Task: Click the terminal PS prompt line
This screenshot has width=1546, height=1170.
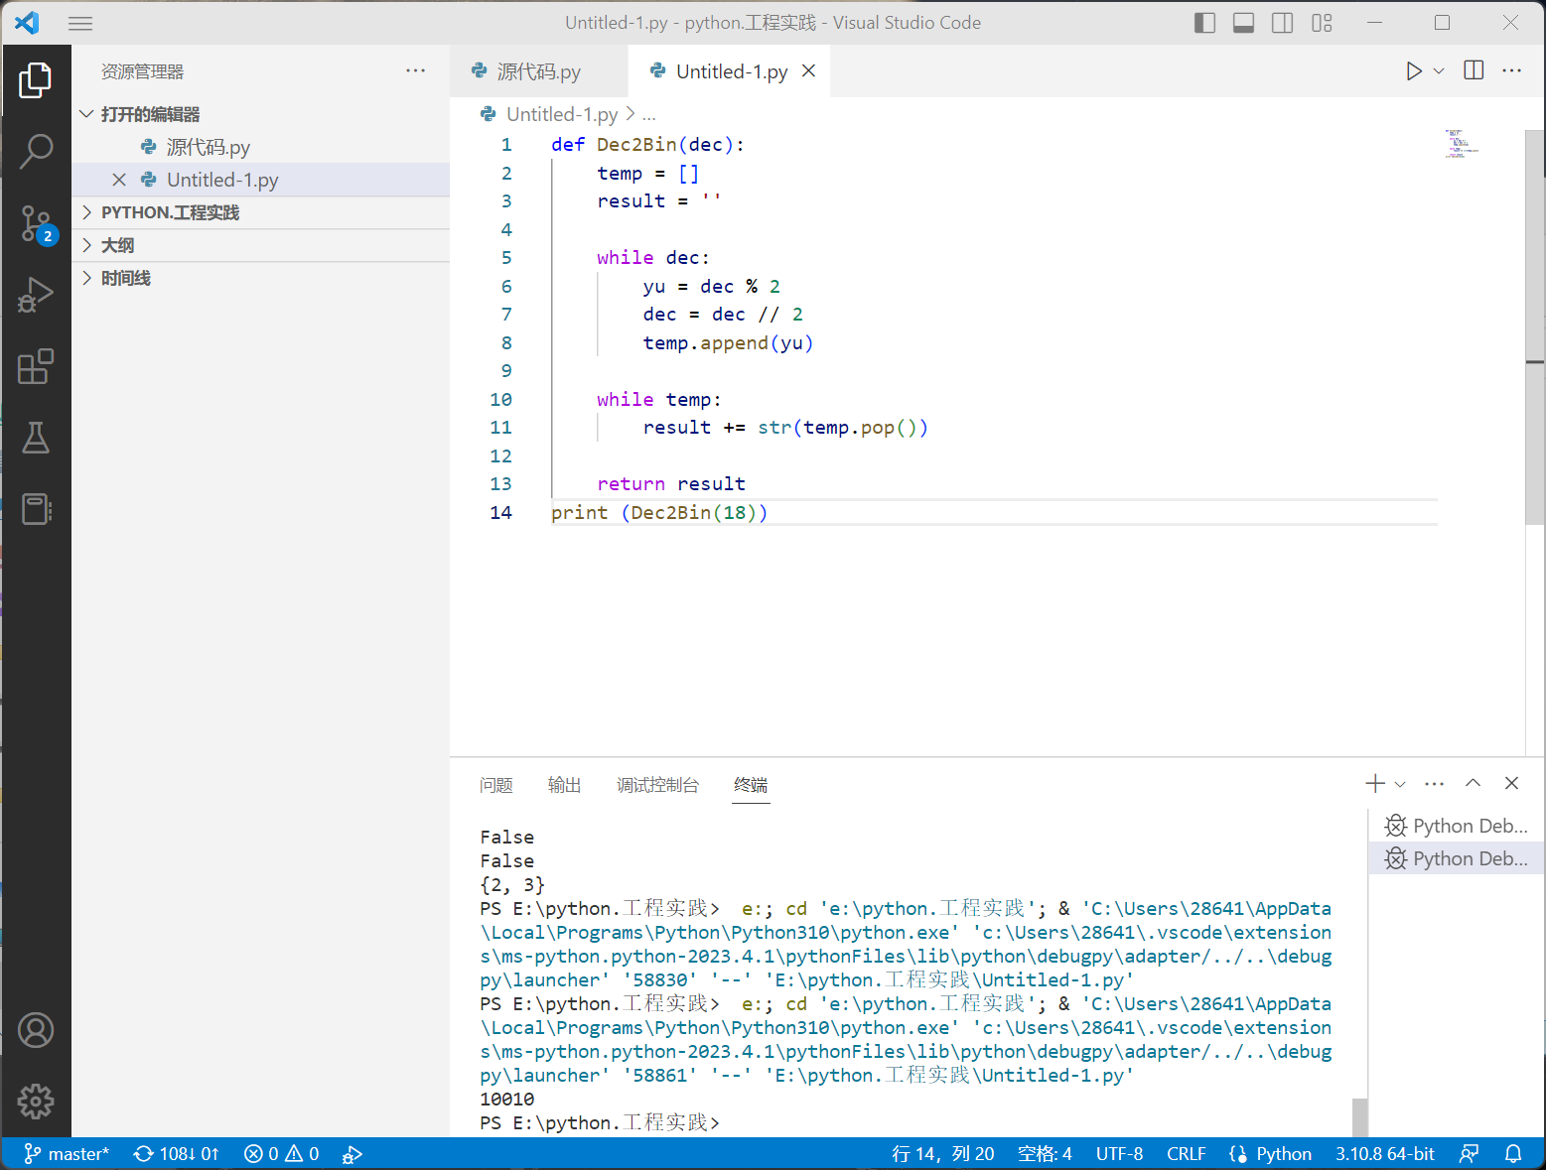Action: [599, 1122]
